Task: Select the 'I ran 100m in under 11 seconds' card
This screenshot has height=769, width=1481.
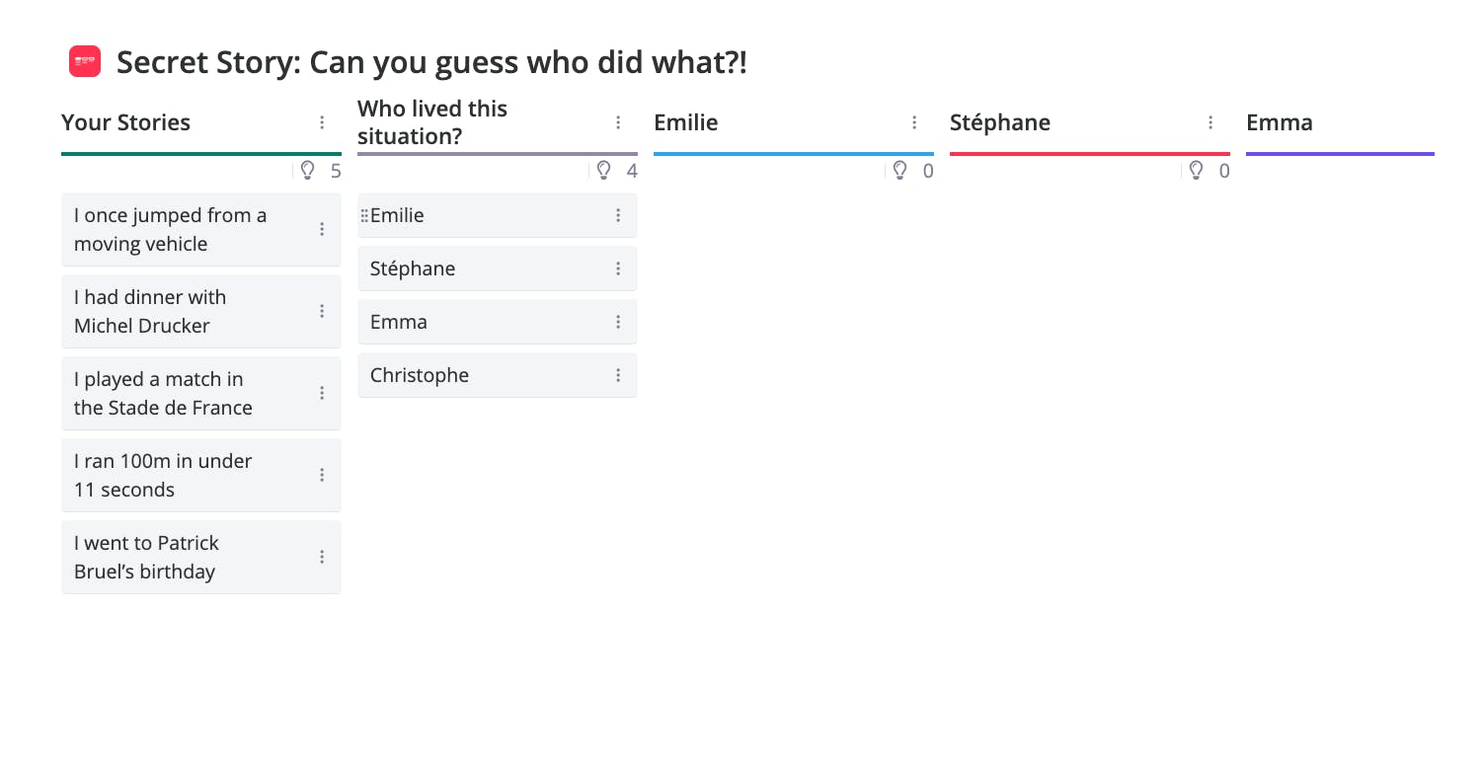Action: (x=201, y=475)
